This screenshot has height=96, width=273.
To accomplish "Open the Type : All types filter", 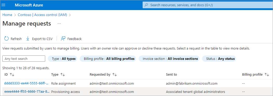I will pos(62,59).
